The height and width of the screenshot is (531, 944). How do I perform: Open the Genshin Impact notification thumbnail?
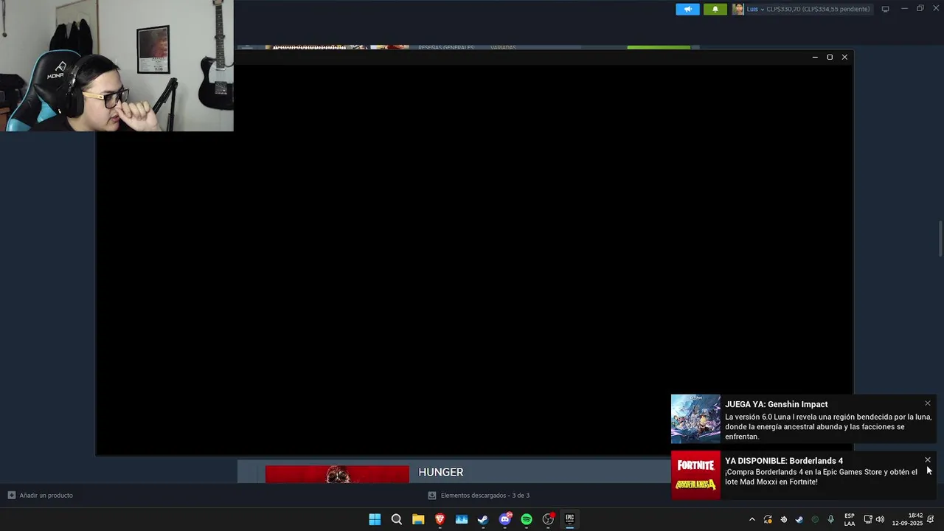[x=695, y=419]
